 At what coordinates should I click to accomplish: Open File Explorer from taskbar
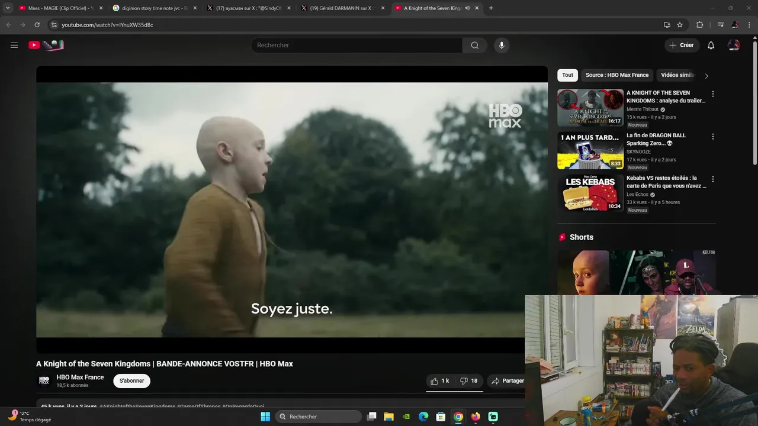(388, 417)
